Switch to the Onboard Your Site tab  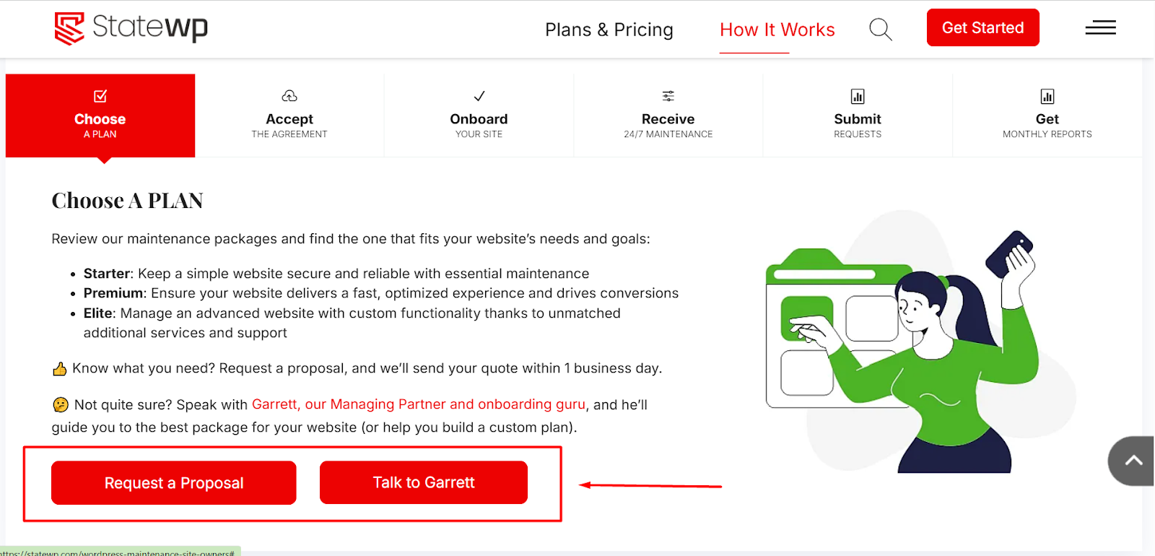(479, 116)
